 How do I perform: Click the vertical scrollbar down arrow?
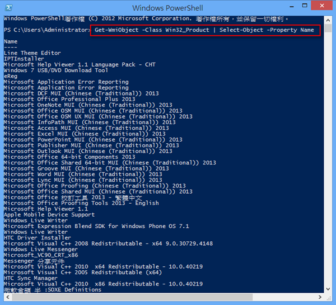(328, 289)
